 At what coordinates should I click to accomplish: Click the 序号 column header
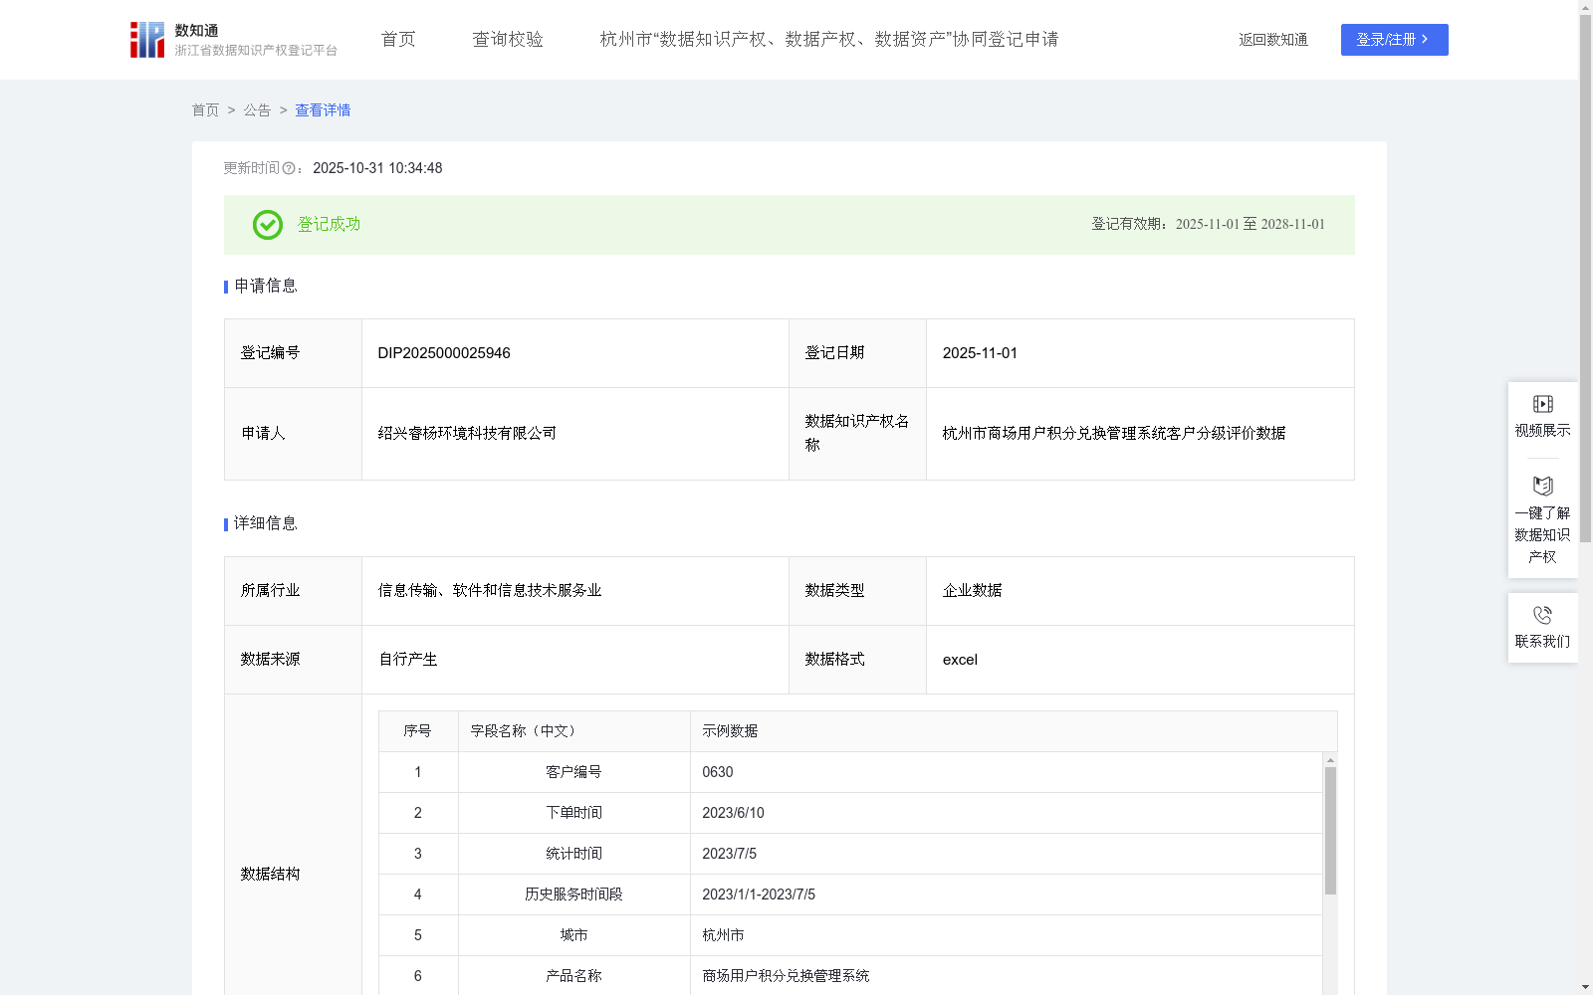(417, 731)
